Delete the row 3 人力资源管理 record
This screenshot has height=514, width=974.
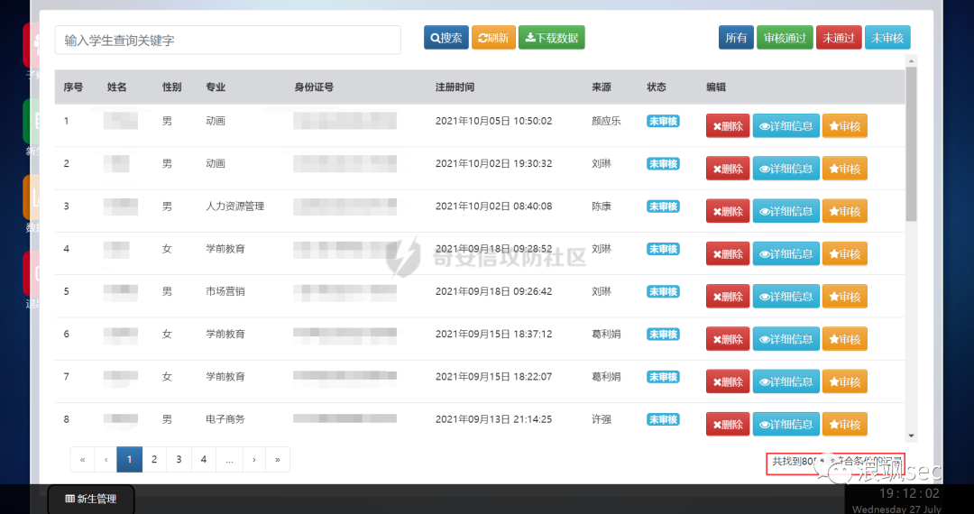728,211
